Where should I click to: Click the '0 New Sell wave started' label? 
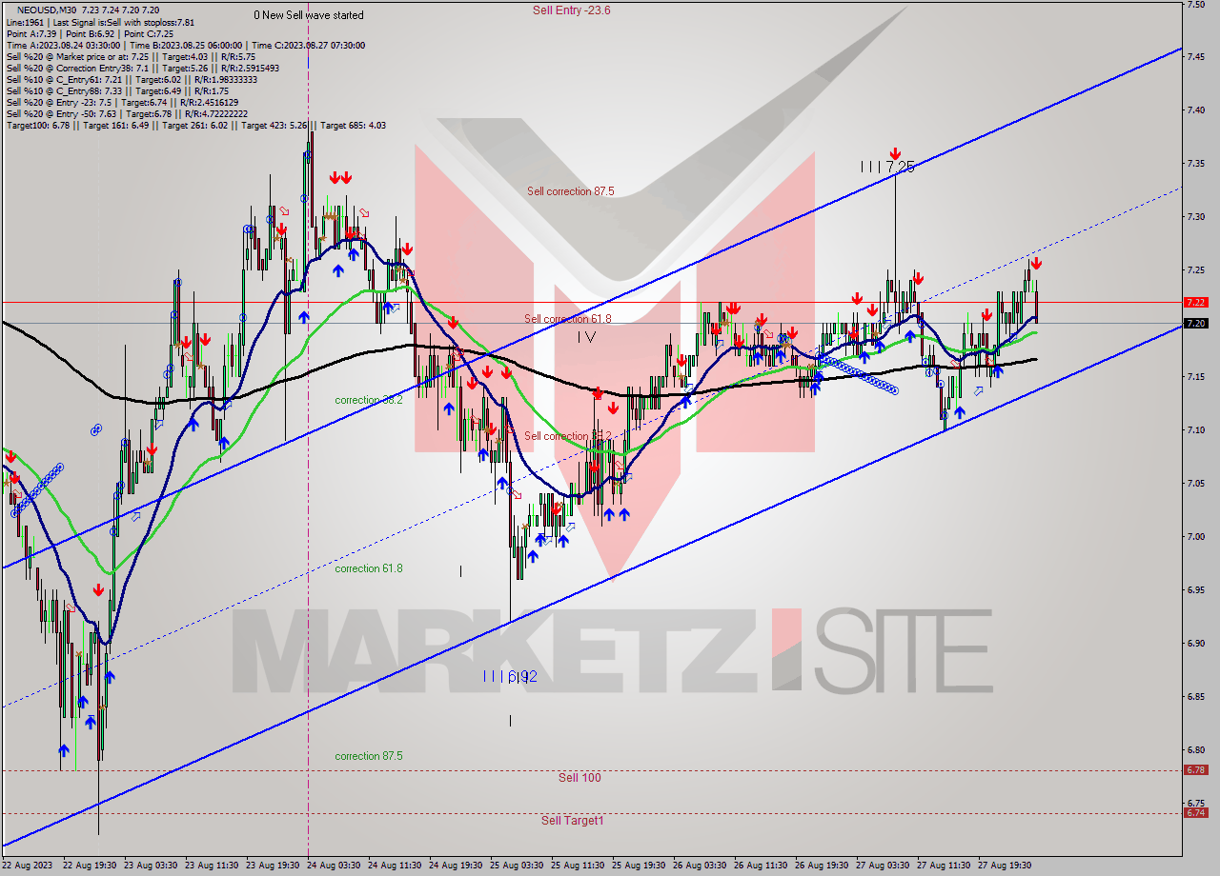click(x=309, y=15)
